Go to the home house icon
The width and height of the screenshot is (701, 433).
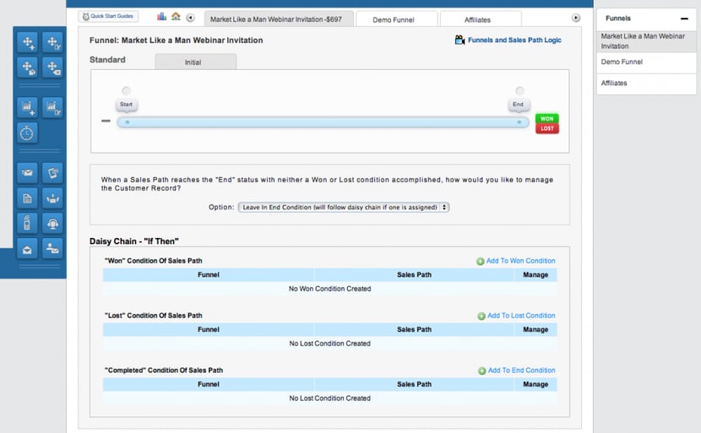176,17
